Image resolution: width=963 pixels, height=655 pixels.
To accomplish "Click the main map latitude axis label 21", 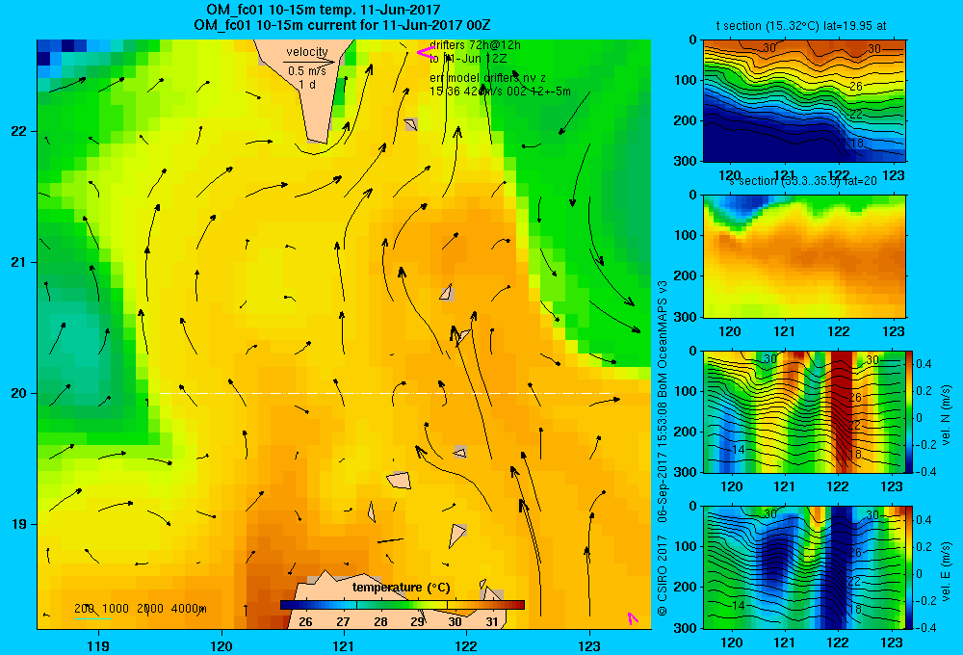I will 18,262.
